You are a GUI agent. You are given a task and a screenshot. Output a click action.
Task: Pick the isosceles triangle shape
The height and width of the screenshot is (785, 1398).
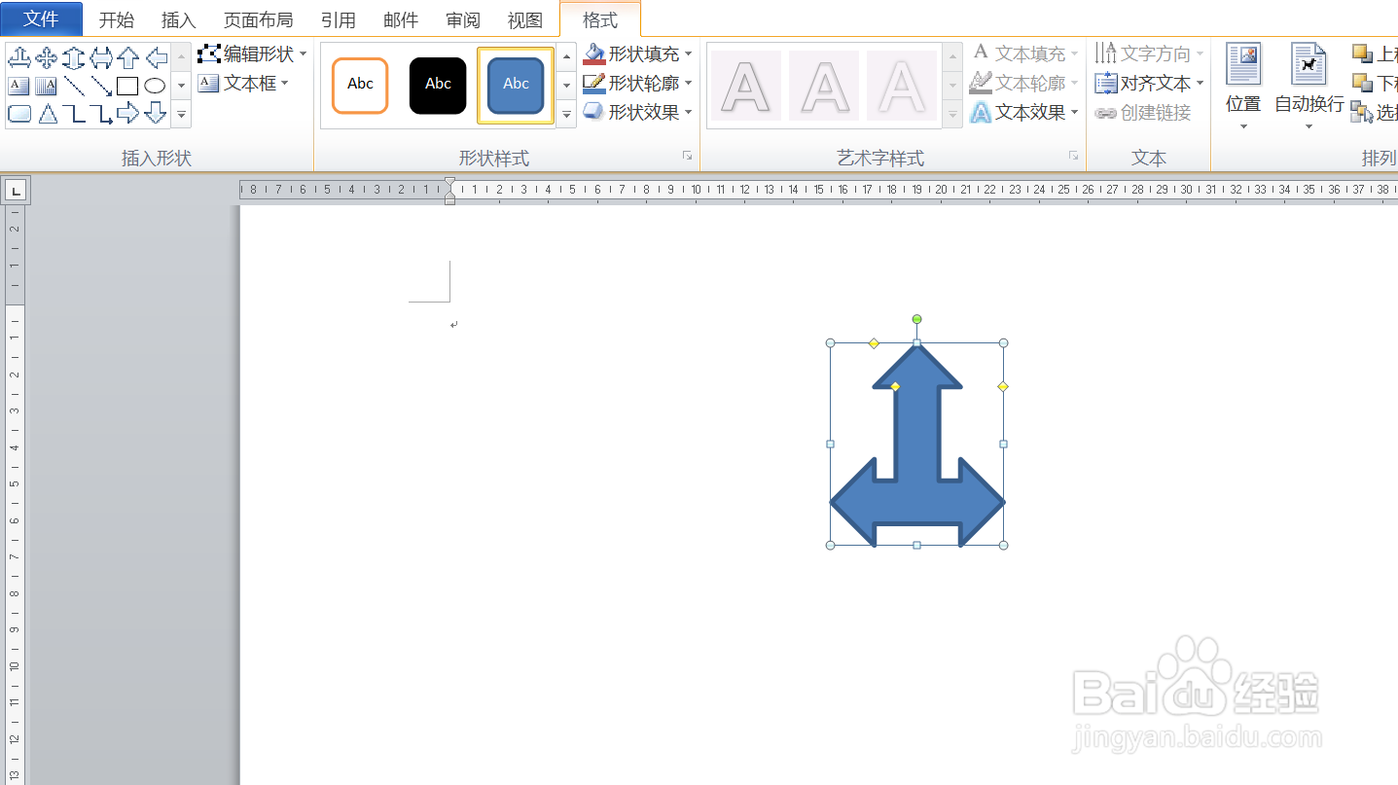pos(46,114)
